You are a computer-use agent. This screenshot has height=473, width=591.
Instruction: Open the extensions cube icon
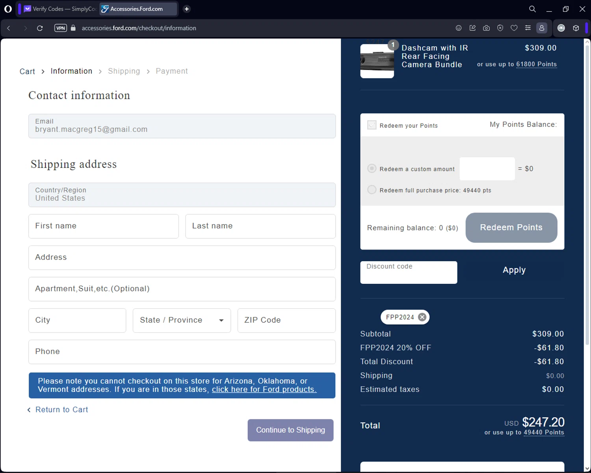point(576,28)
